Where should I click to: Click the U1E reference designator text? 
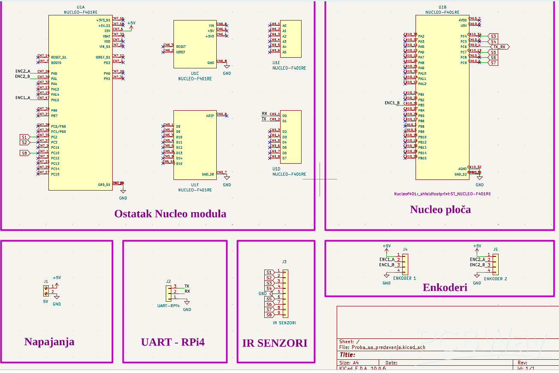276,62
